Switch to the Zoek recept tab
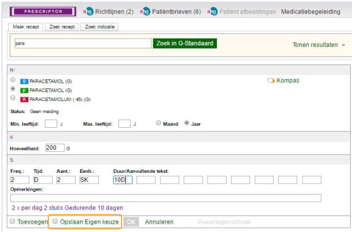The width and height of the screenshot is (352, 232). [62, 27]
